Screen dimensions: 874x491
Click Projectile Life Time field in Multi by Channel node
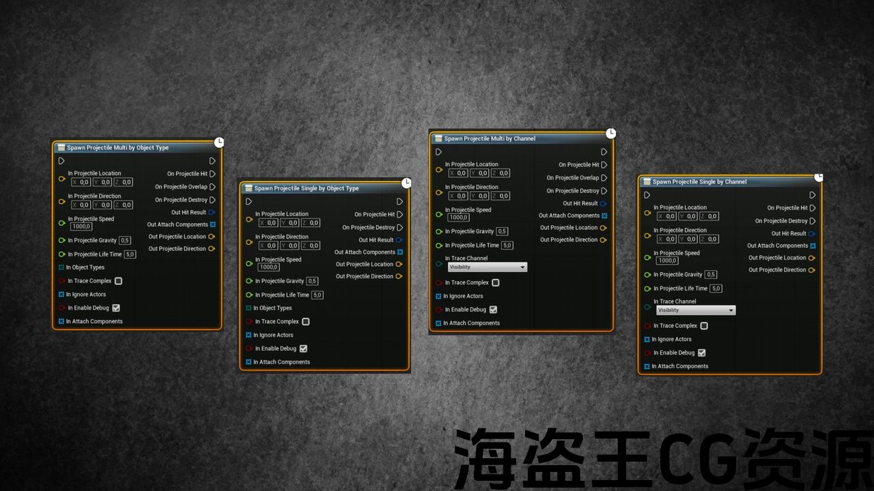[507, 245]
